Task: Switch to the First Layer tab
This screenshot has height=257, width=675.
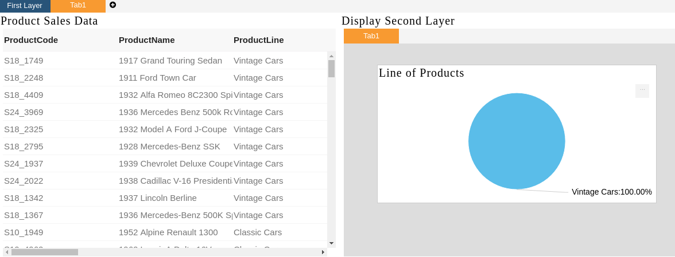Action: pyautogui.click(x=25, y=6)
